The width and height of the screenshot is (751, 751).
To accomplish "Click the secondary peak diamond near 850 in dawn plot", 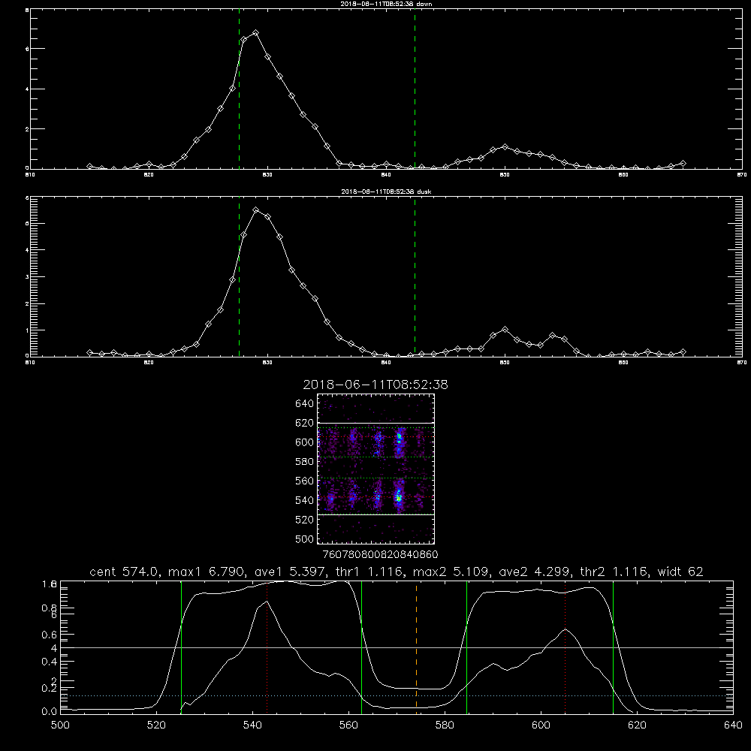I will (x=505, y=146).
